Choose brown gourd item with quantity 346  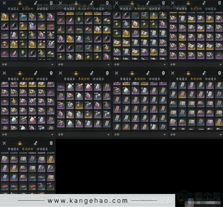(61, 29)
